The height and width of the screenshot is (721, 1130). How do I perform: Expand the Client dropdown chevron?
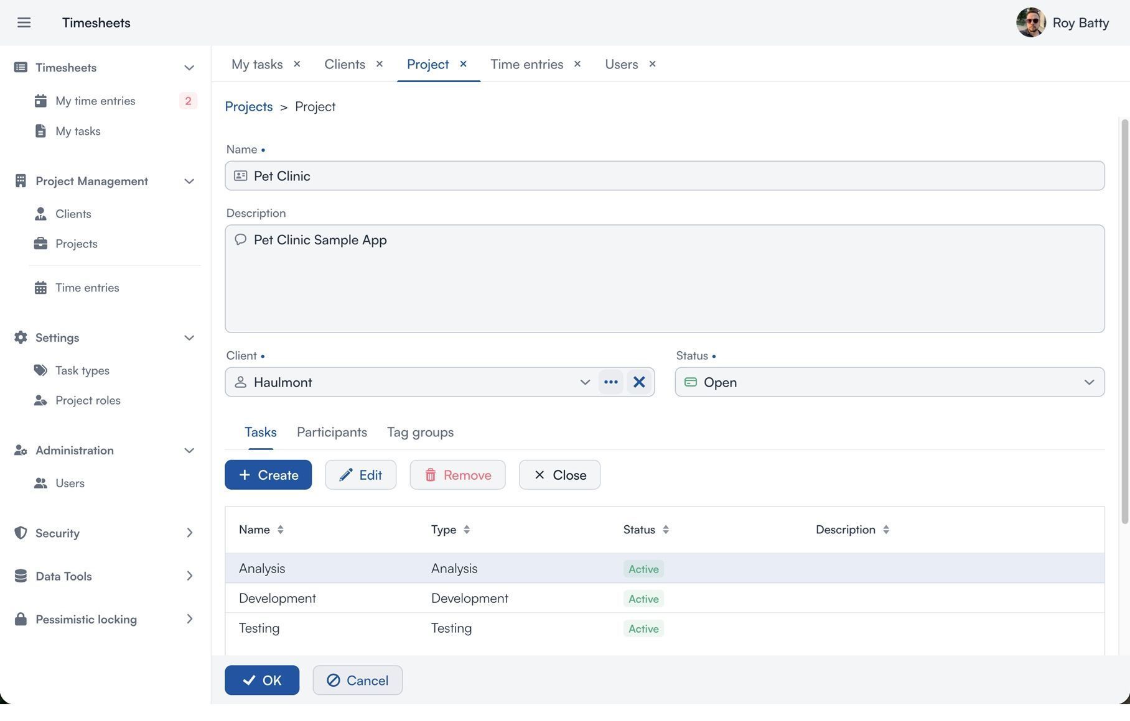pyautogui.click(x=584, y=382)
